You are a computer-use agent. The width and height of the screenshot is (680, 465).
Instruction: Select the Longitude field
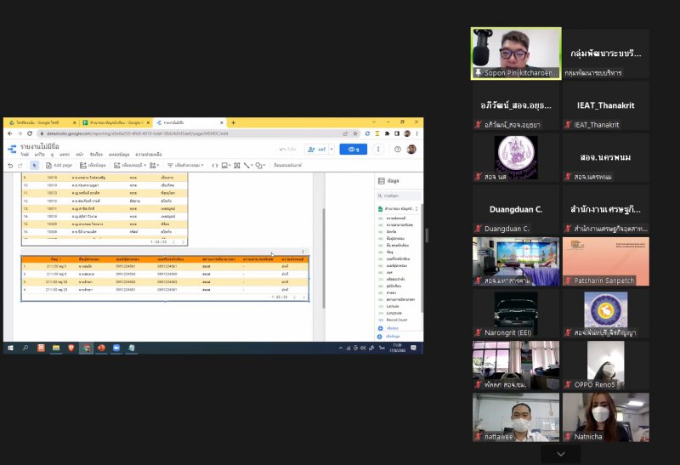(394, 313)
